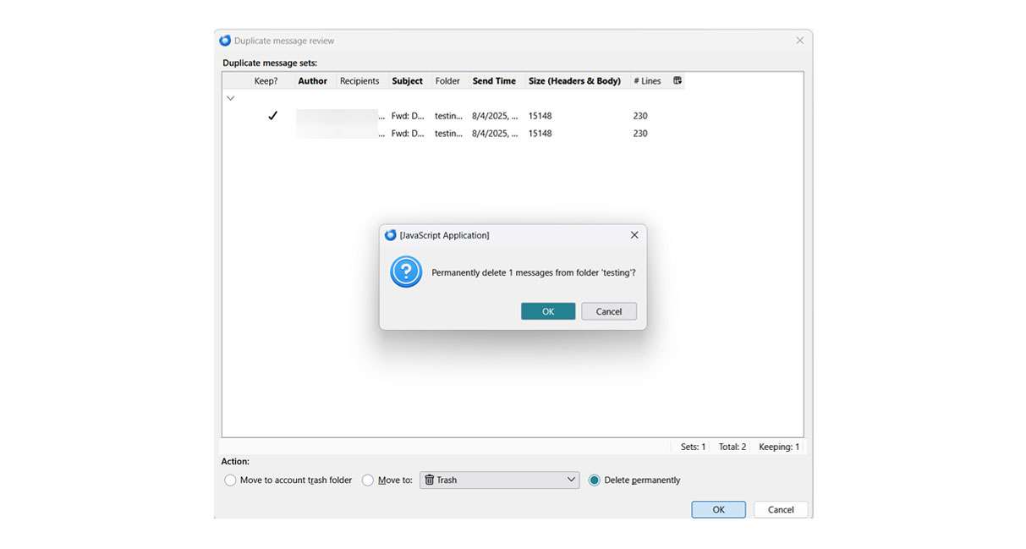Cancel the permanent delete confirmation

point(609,311)
